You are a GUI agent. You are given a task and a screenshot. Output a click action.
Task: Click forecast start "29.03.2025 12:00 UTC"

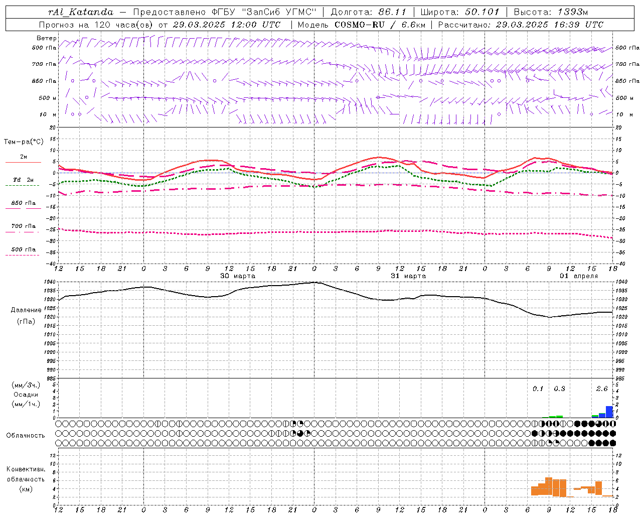point(227,25)
